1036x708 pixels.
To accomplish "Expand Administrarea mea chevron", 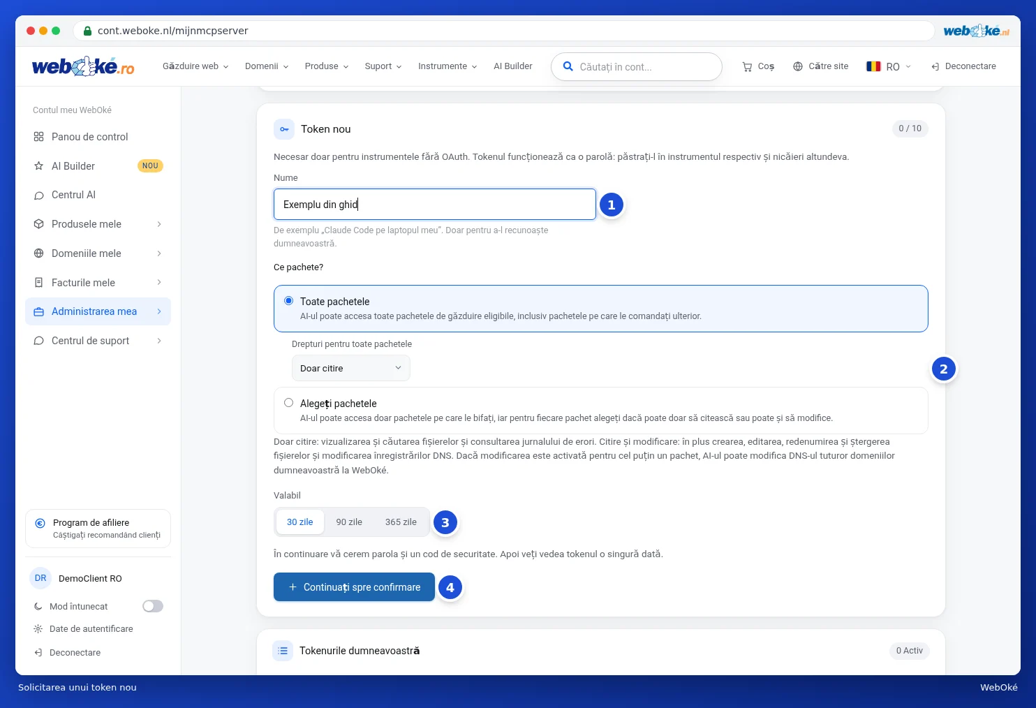I will 159,311.
